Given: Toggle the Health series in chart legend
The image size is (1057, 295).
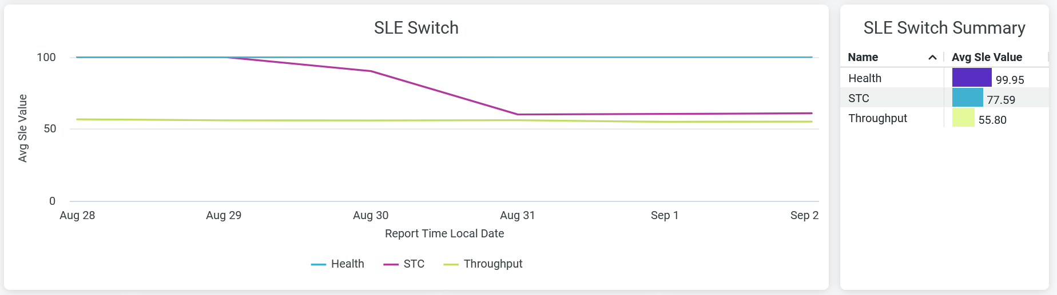Looking at the screenshot, I should [338, 264].
